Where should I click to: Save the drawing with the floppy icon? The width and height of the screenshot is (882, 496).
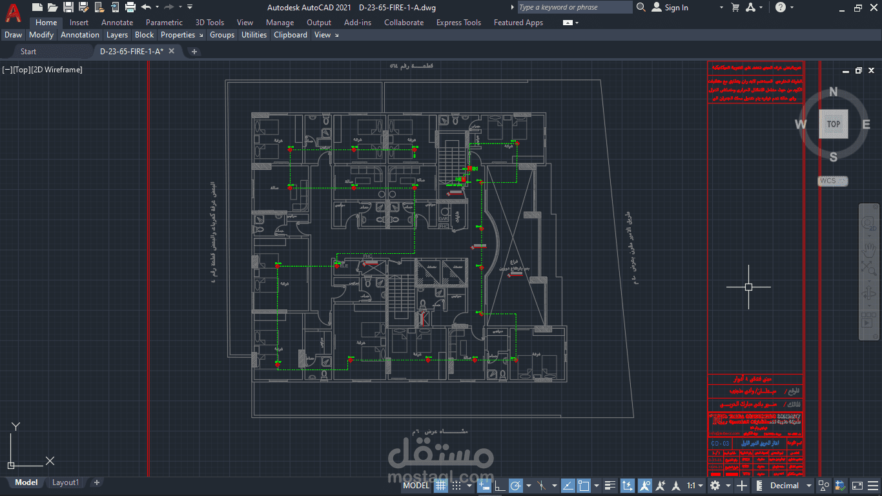68,7
